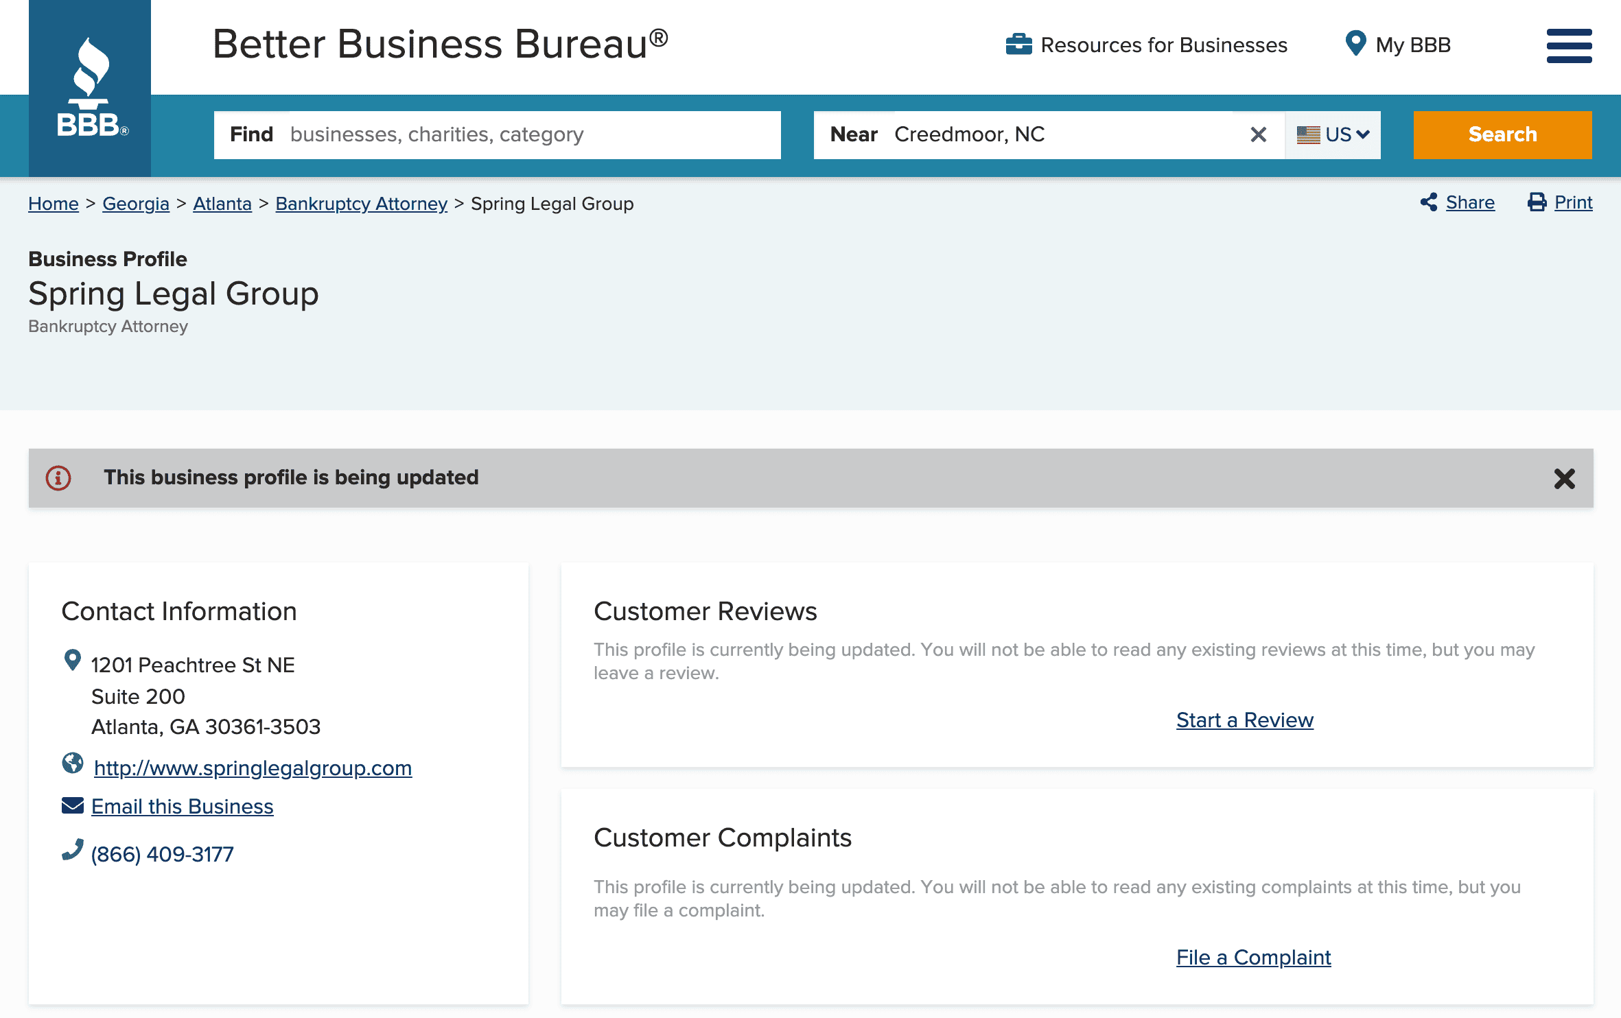
Task: Click the Better Business Bureau title
Action: (x=440, y=44)
